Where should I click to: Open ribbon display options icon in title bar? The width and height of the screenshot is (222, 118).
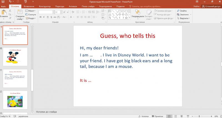(x=197, y=2)
